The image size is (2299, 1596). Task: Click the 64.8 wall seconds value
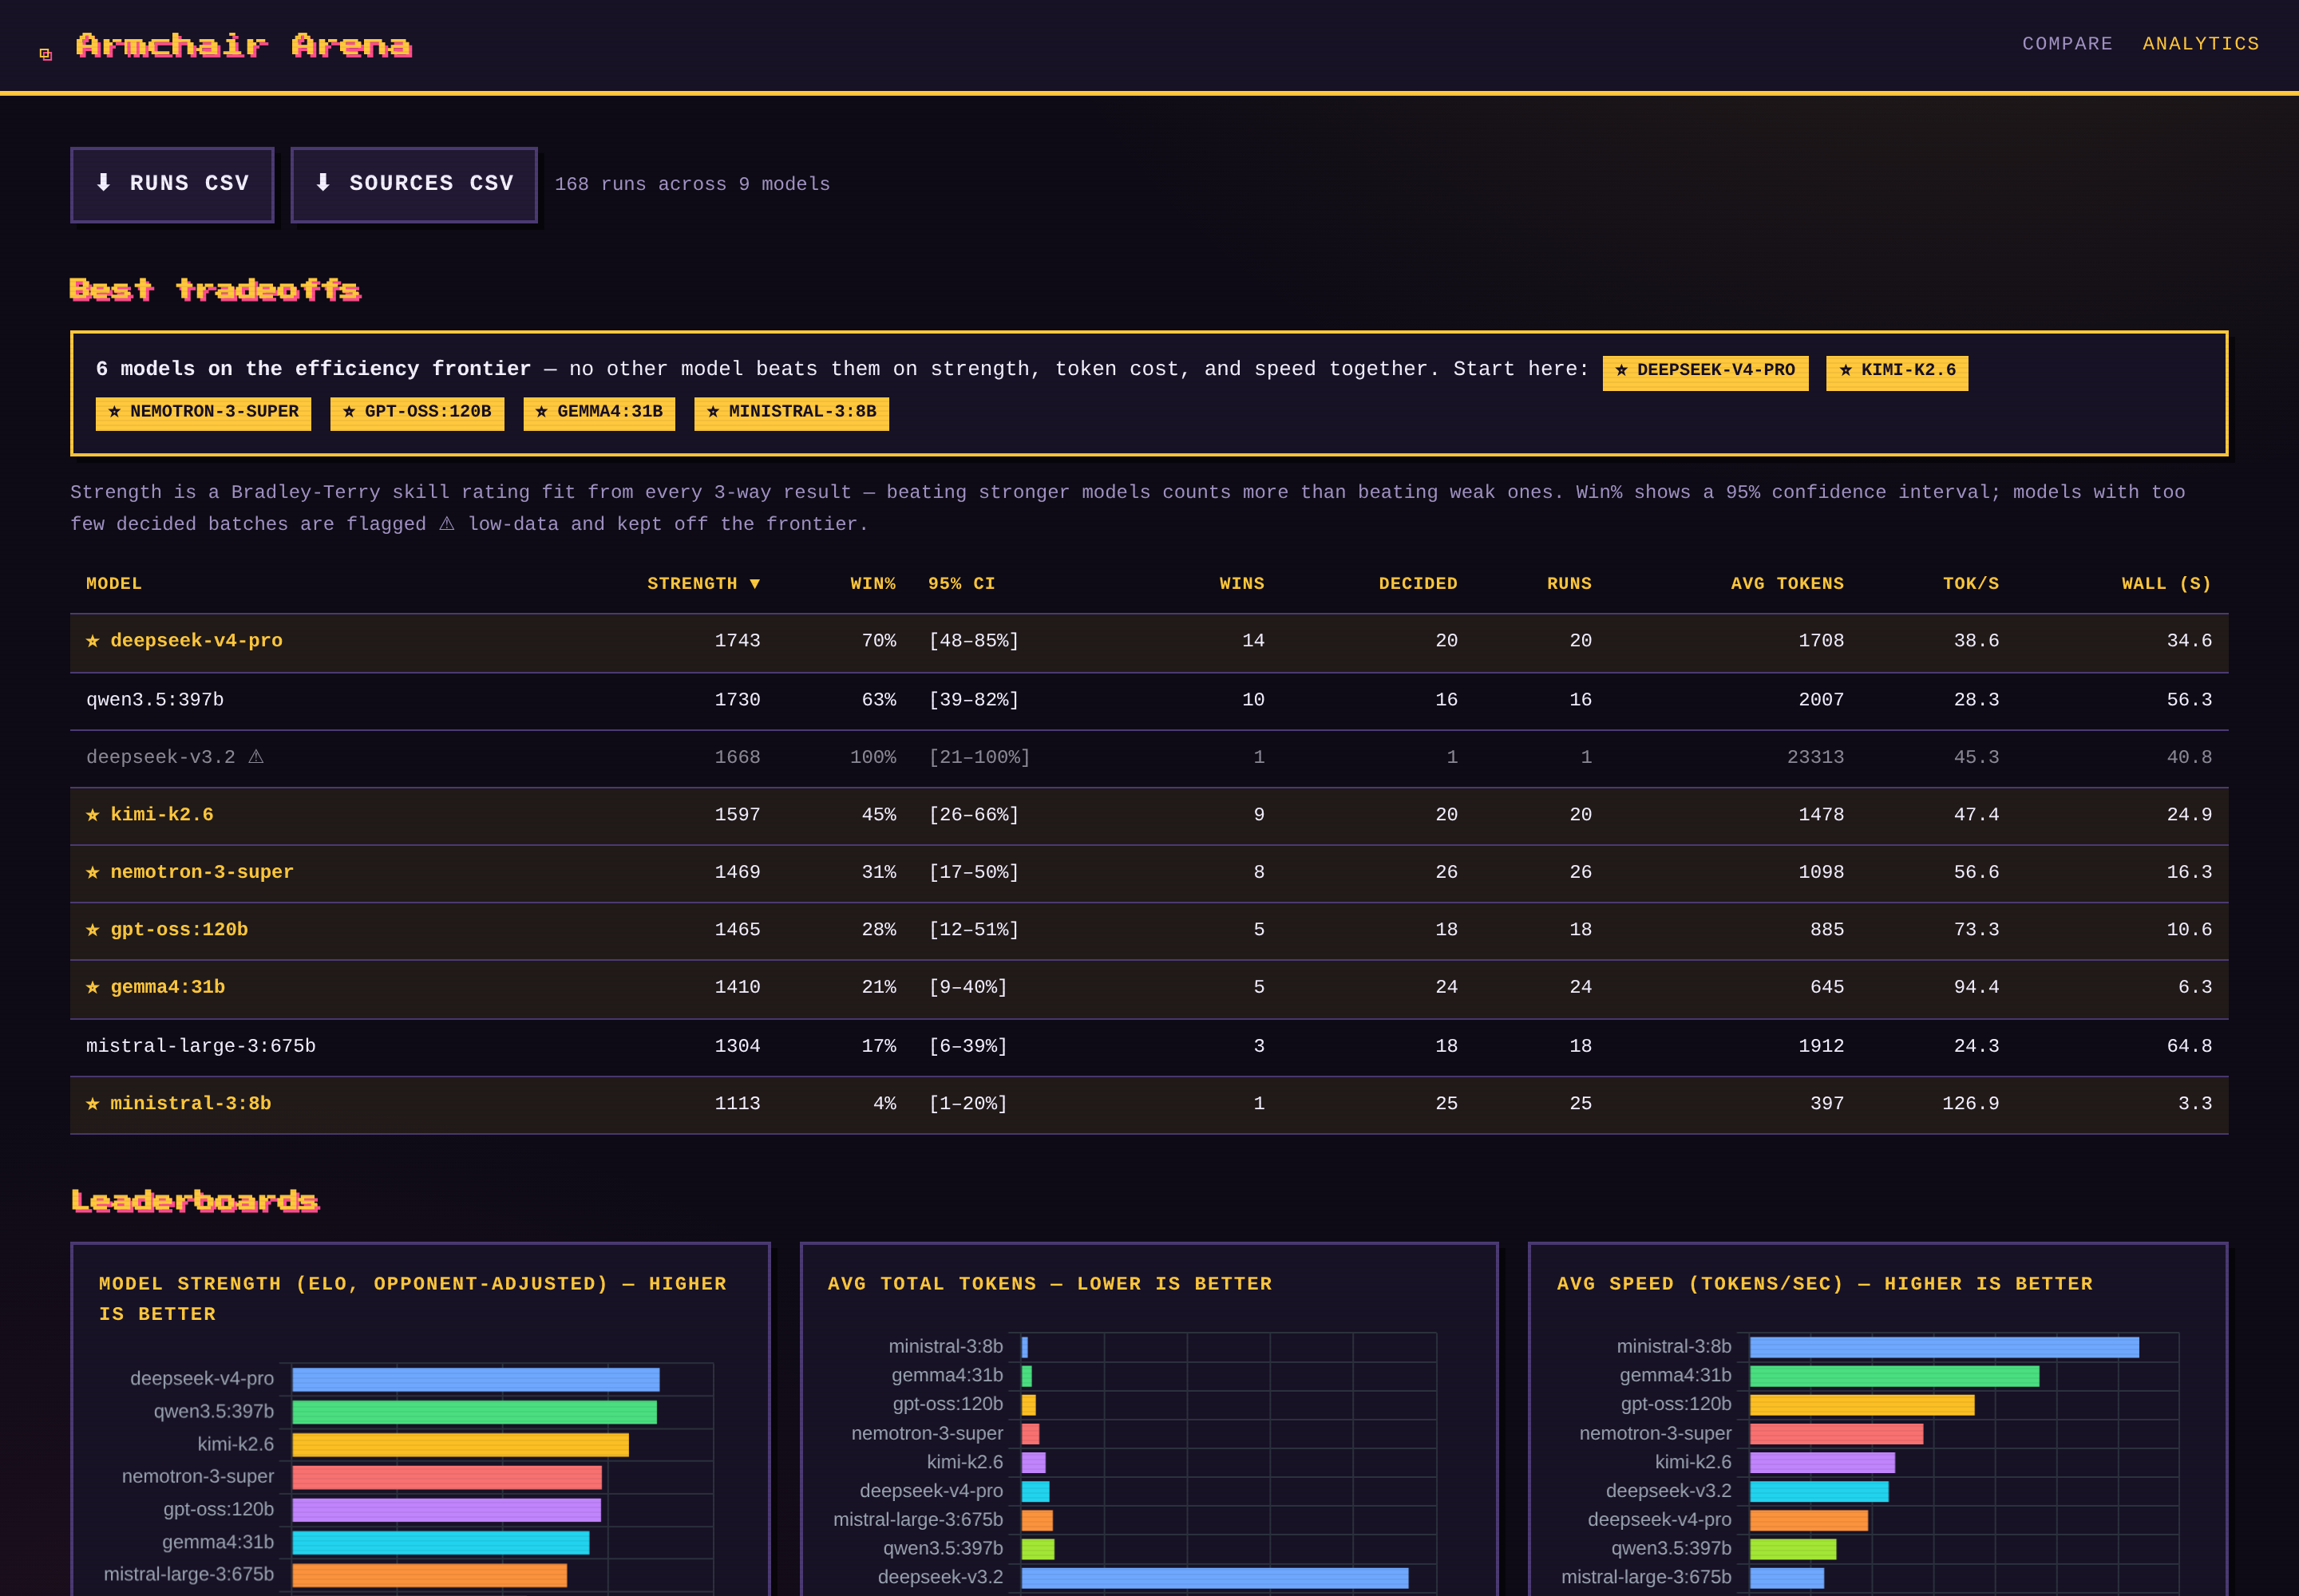(2189, 1046)
